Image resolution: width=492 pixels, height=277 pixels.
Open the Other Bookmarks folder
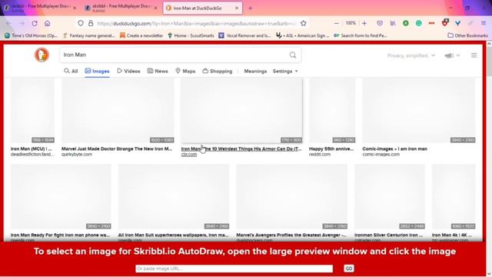tap(467, 35)
